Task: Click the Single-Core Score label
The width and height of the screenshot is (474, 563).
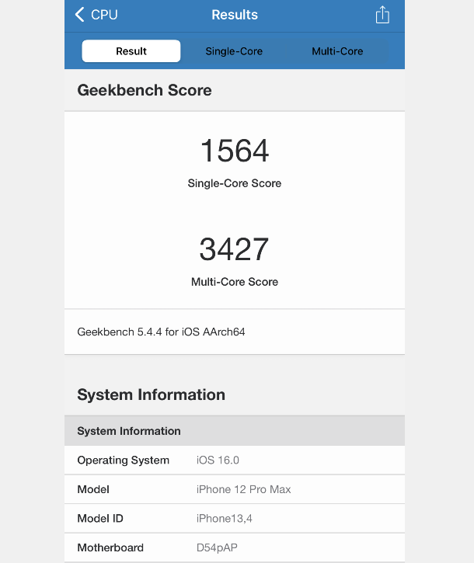Action: coord(235,183)
